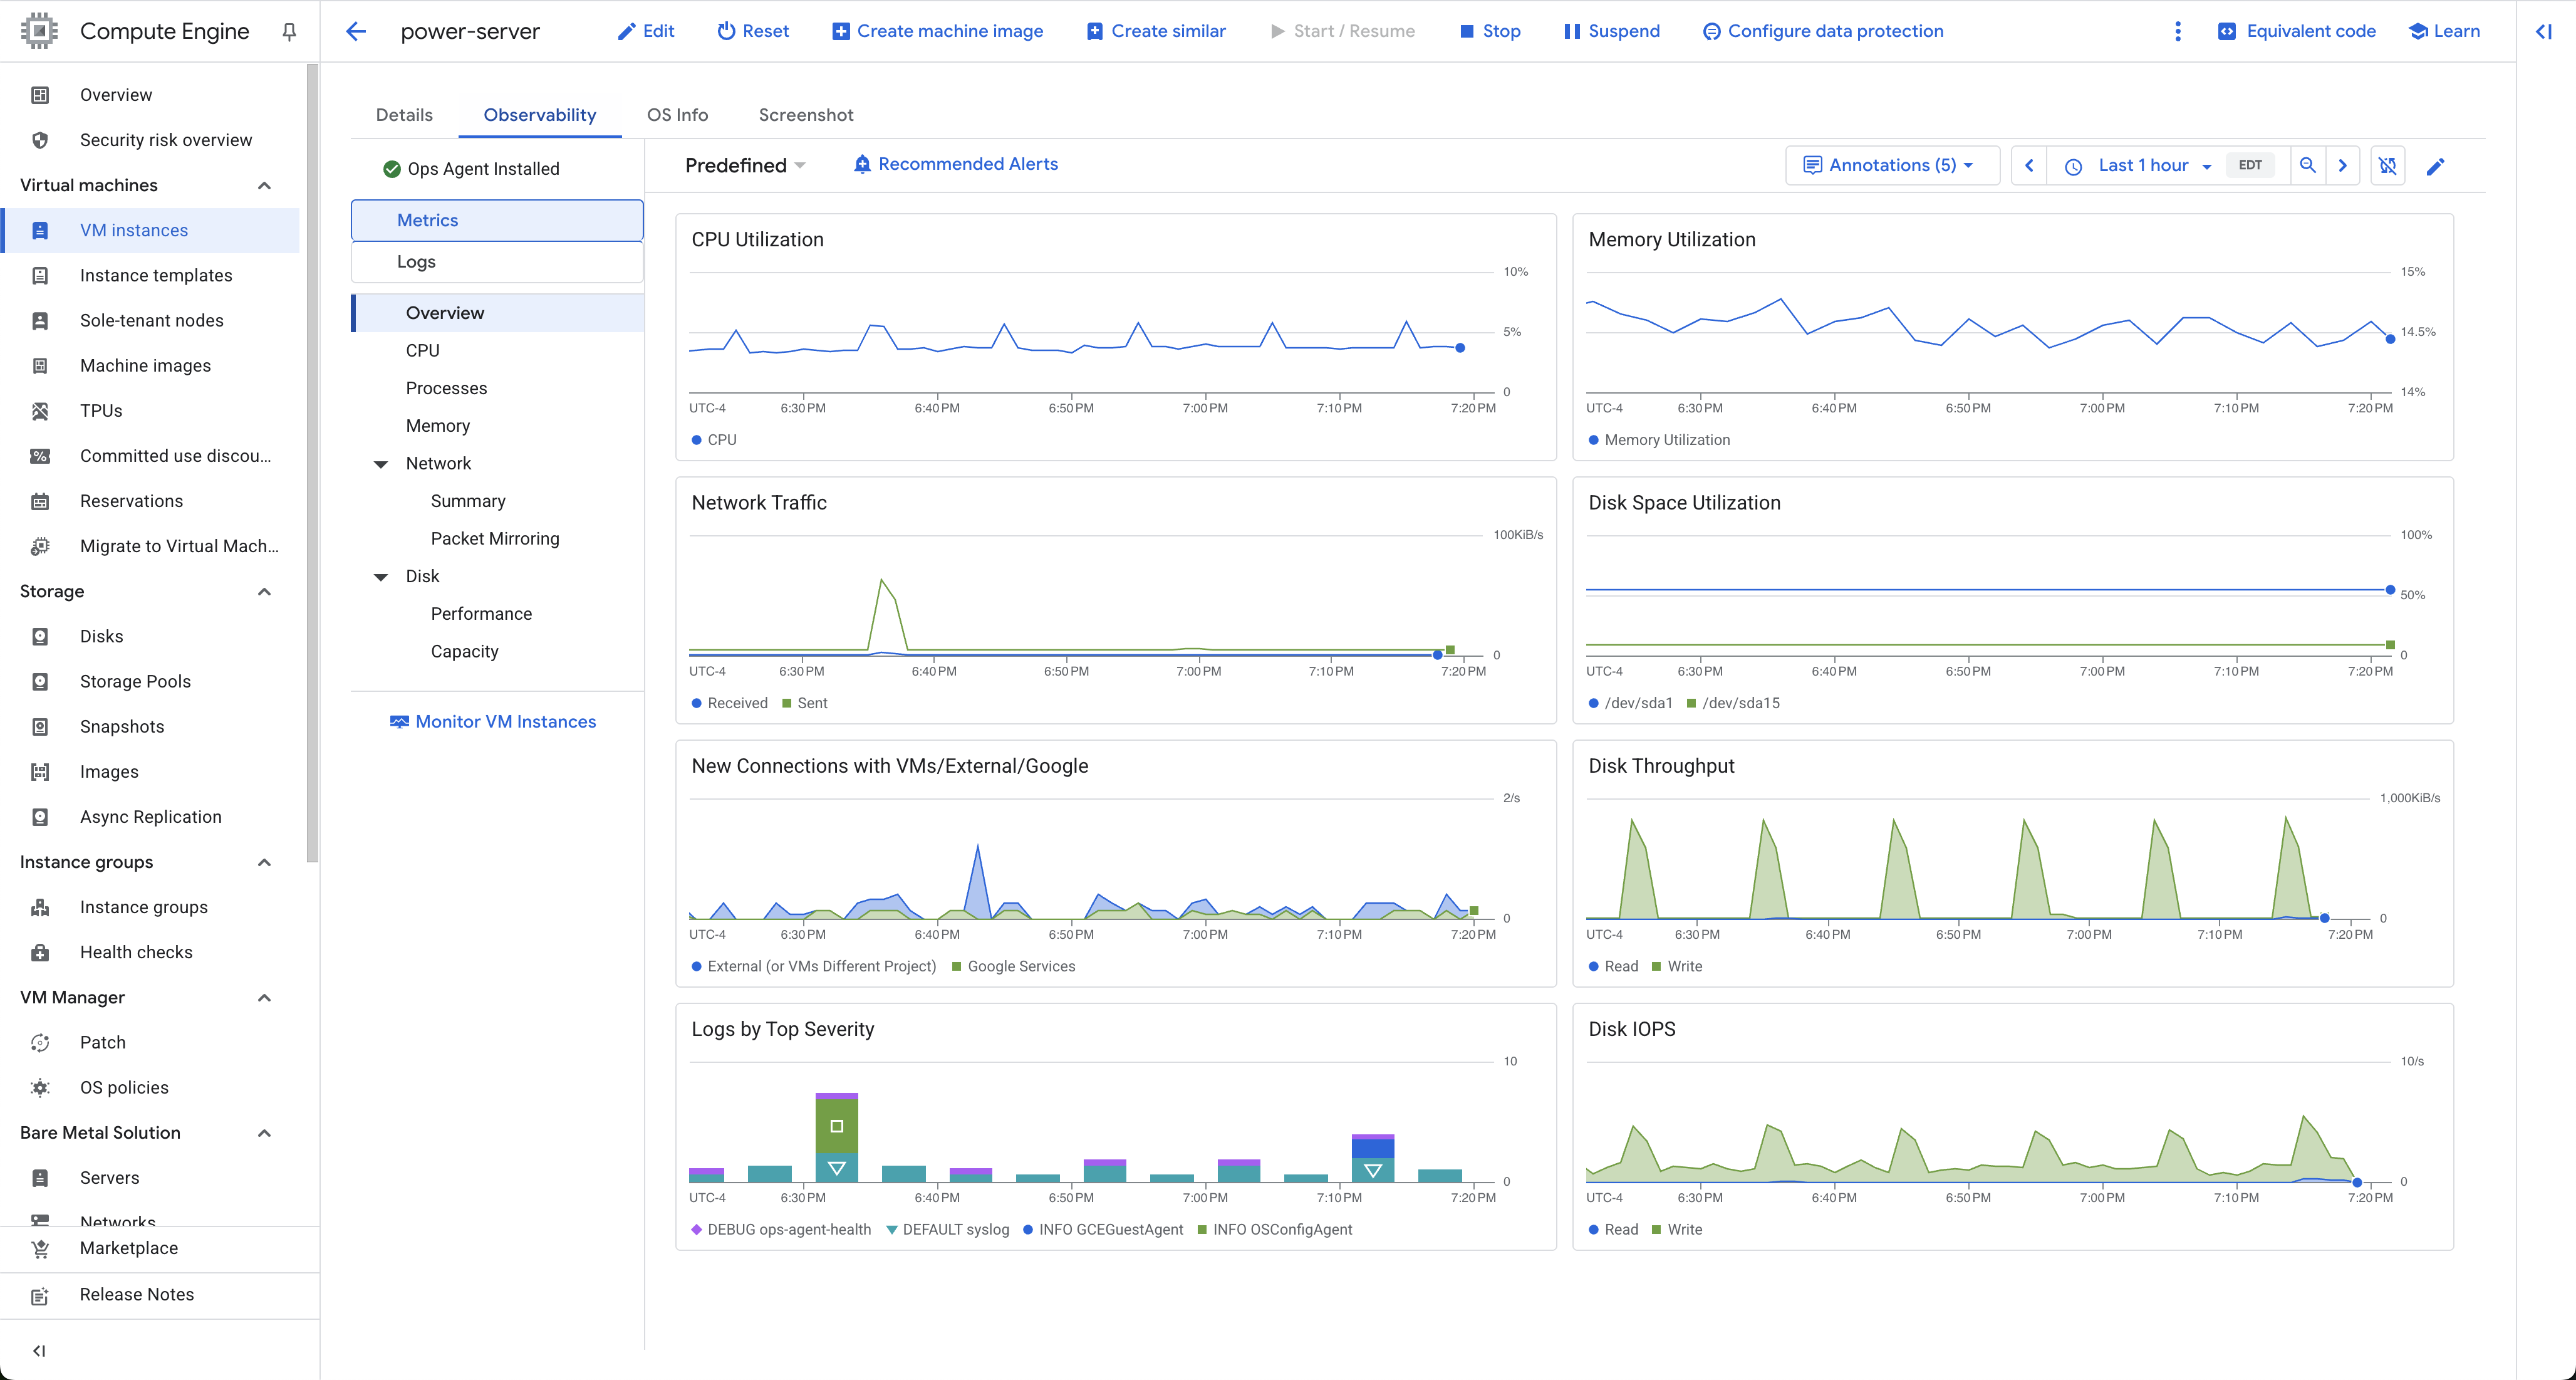Collapse the Virtual machines section
Image resolution: width=2576 pixels, height=1380 pixels.
coord(264,185)
